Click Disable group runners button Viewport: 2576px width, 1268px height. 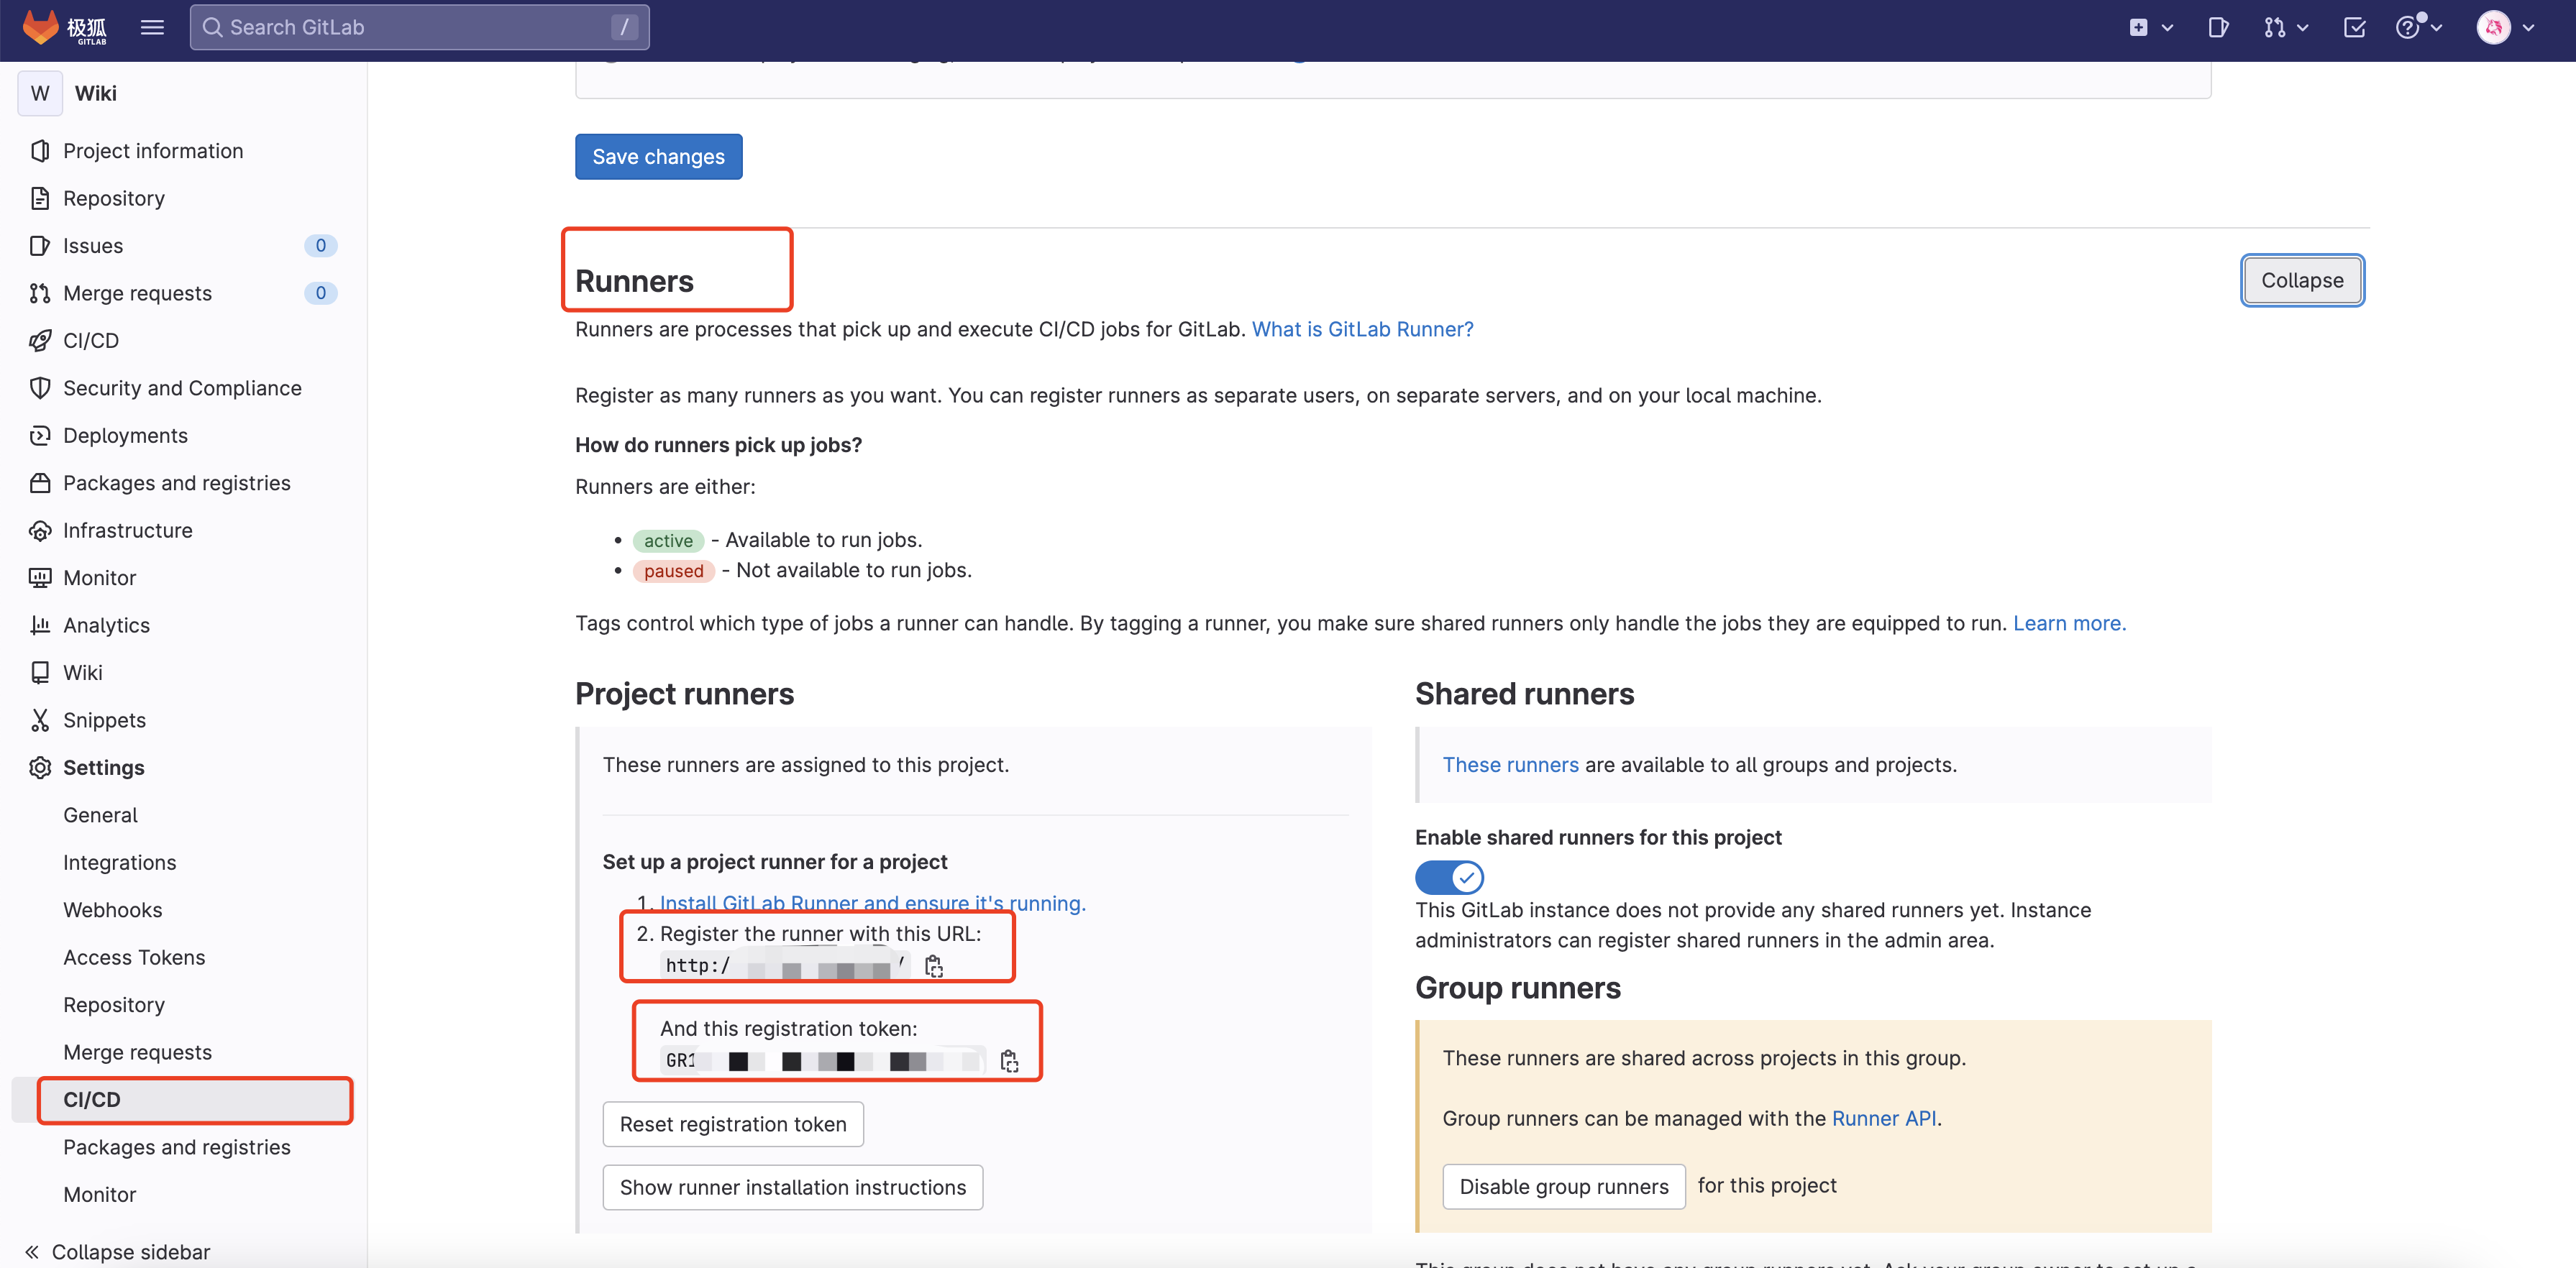coord(1563,1187)
